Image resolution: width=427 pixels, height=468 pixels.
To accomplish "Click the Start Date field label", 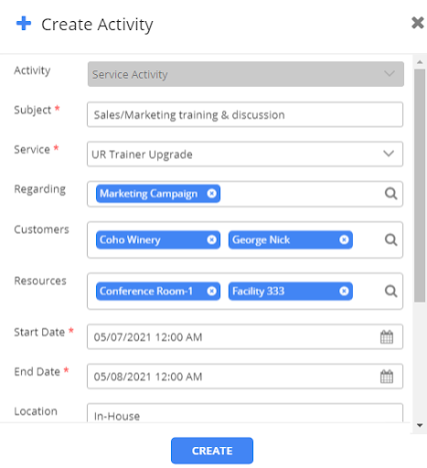I will tap(39, 332).
